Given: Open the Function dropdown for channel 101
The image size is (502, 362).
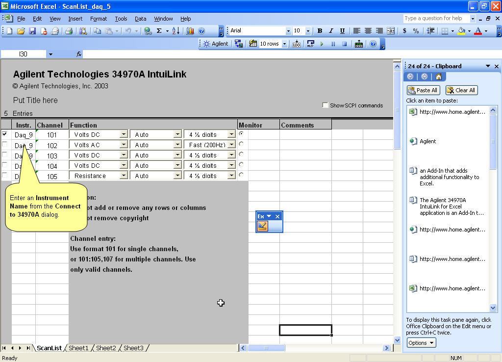Looking at the screenshot, I should coord(124,134).
